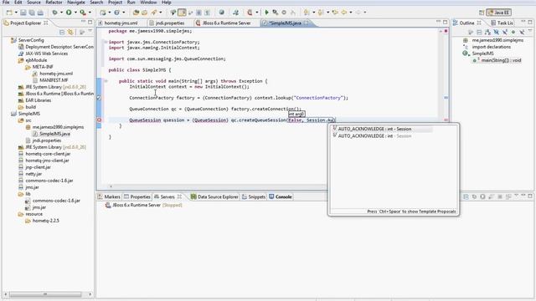Open the Refactor menu
536x301 pixels.
(54, 3)
